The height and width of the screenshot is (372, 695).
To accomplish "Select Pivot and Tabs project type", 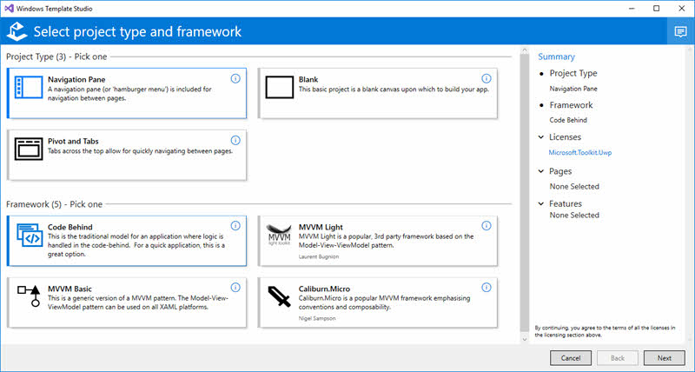I will point(127,155).
